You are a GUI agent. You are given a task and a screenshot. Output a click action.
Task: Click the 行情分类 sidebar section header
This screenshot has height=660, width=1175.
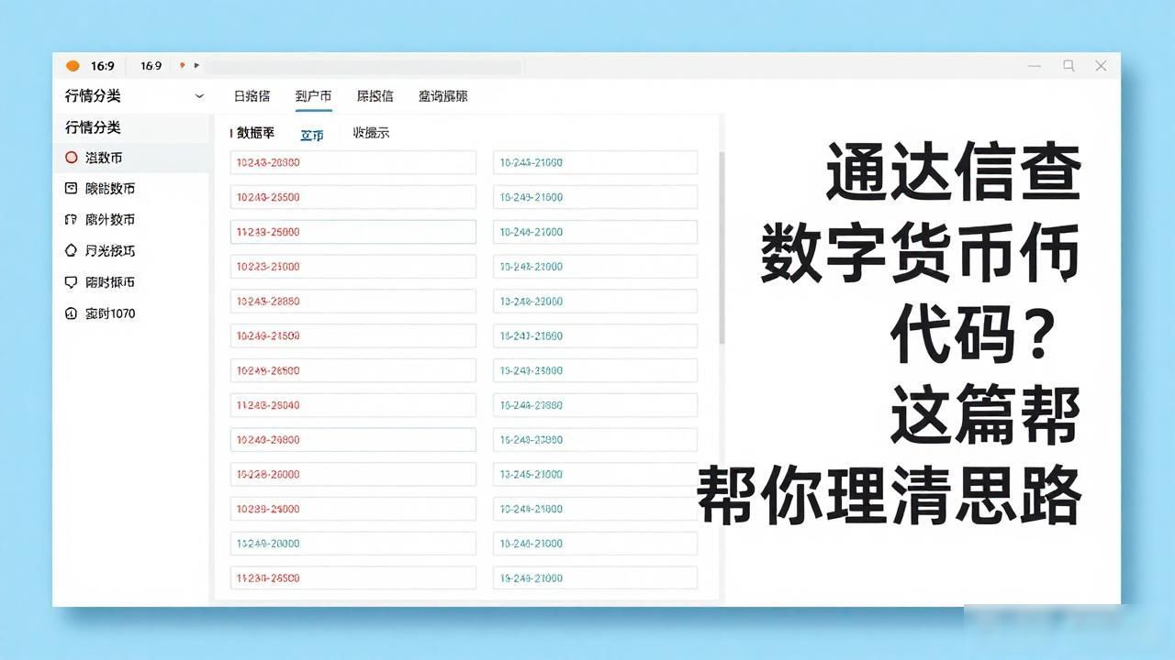click(x=93, y=127)
